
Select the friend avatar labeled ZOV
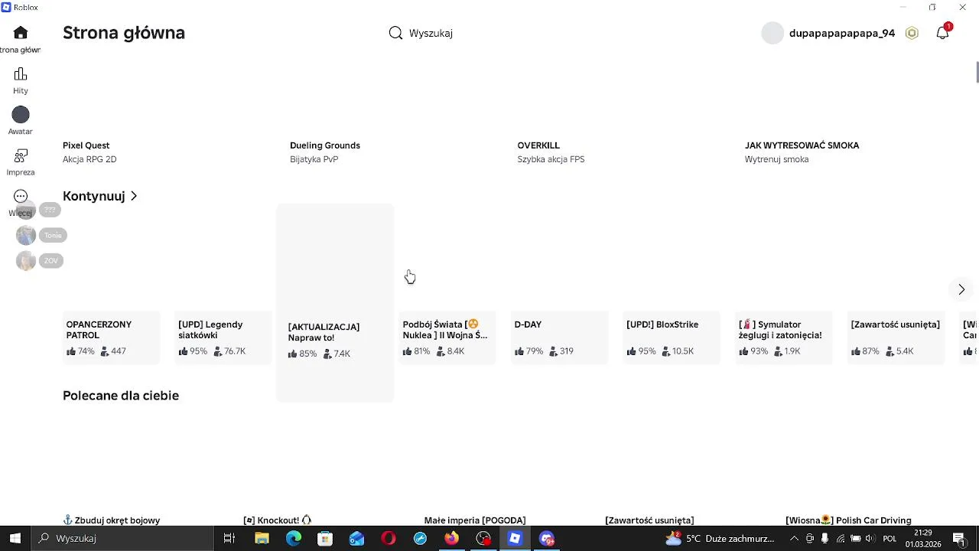[x=26, y=261]
